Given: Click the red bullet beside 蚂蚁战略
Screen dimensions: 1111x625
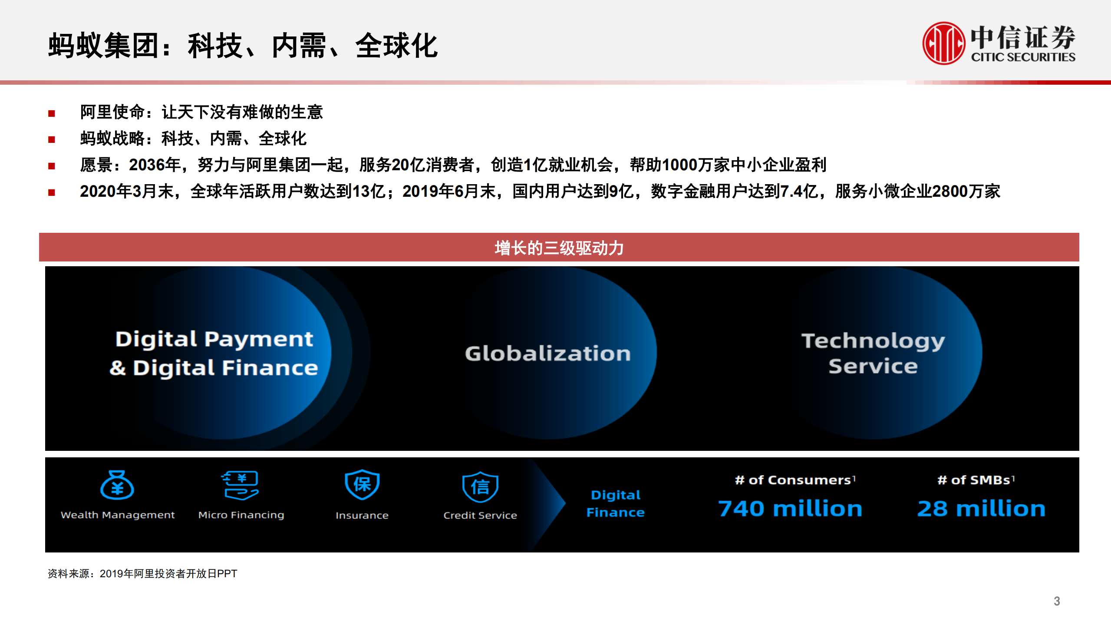Looking at the screenshot, I should pos(52,139).
